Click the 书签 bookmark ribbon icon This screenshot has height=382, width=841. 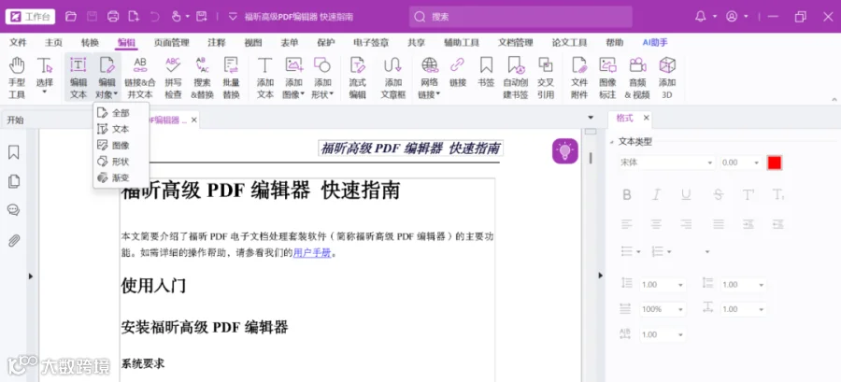(x=486, y=71)
